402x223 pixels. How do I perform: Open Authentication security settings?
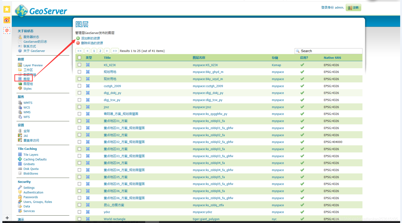(33, 192)
